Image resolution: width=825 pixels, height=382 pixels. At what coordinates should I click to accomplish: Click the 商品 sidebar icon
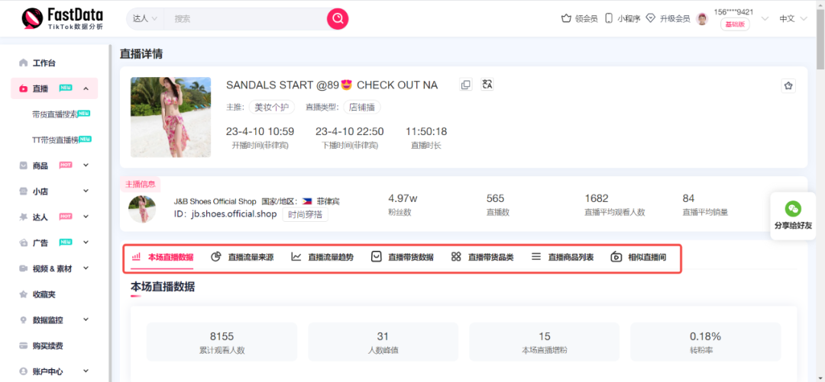point(23,165)
